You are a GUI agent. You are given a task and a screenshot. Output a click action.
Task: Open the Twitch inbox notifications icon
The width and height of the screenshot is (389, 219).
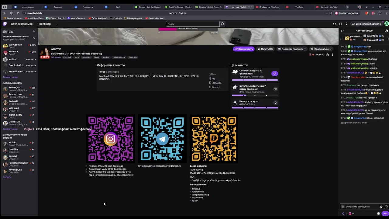tap(334, 24)
